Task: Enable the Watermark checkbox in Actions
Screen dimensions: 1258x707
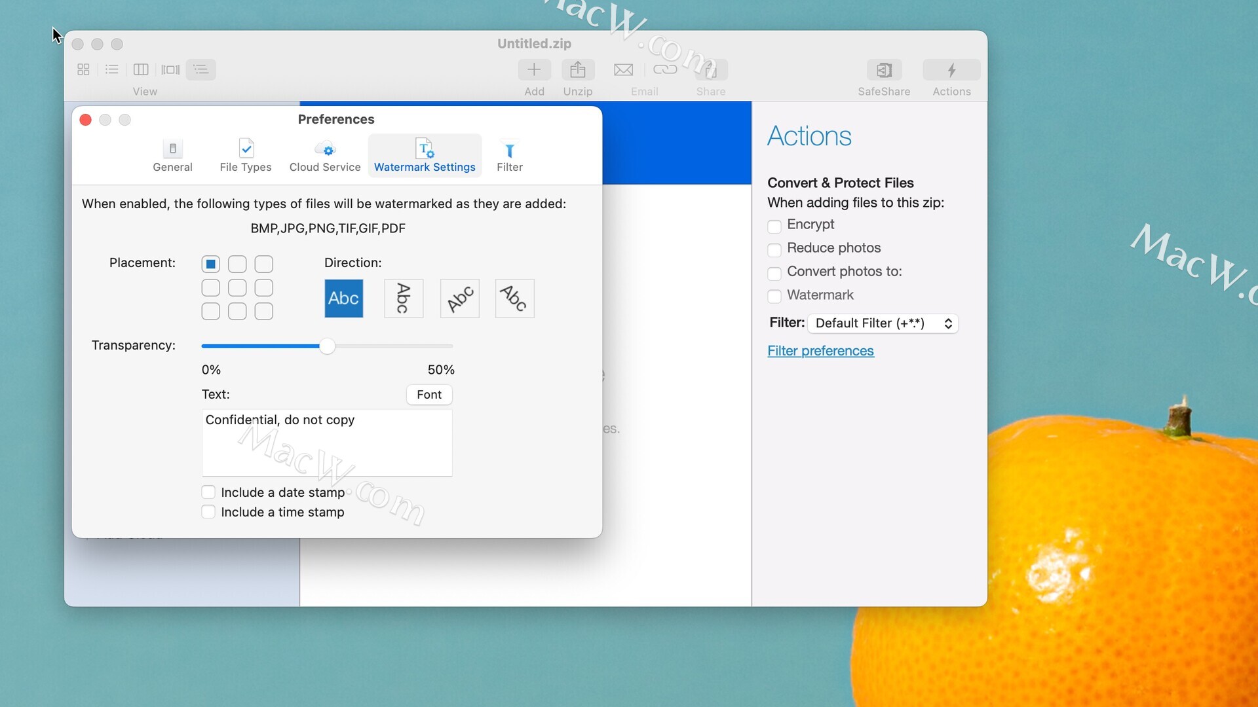Action: point(774,297)
